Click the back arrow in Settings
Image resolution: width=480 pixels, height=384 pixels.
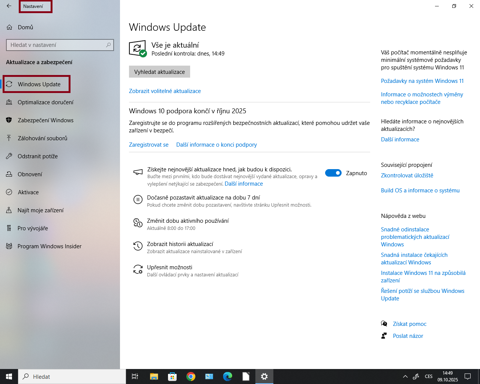(9, 6)
